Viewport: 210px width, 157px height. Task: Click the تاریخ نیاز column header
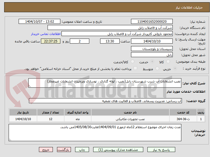(23, 112)
